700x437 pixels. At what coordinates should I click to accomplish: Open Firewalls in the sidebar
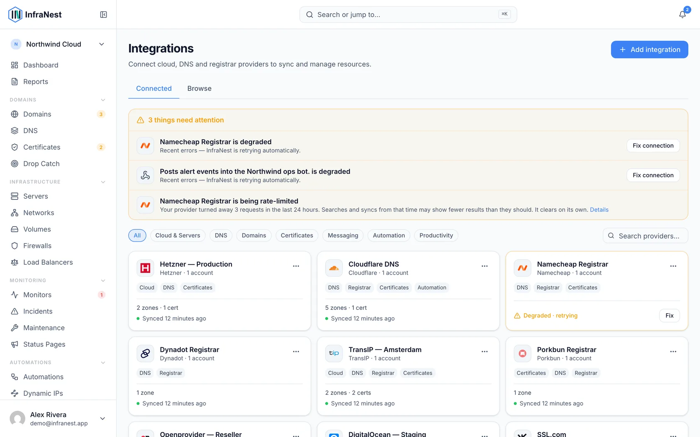[x=58, y=246]
